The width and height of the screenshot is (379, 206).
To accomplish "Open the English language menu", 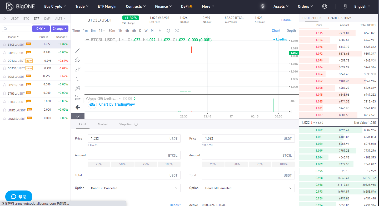I will coord(362,6).
